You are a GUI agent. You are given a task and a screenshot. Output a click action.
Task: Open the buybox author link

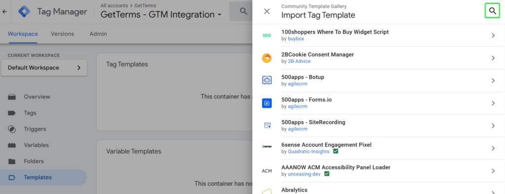[296, 38]
